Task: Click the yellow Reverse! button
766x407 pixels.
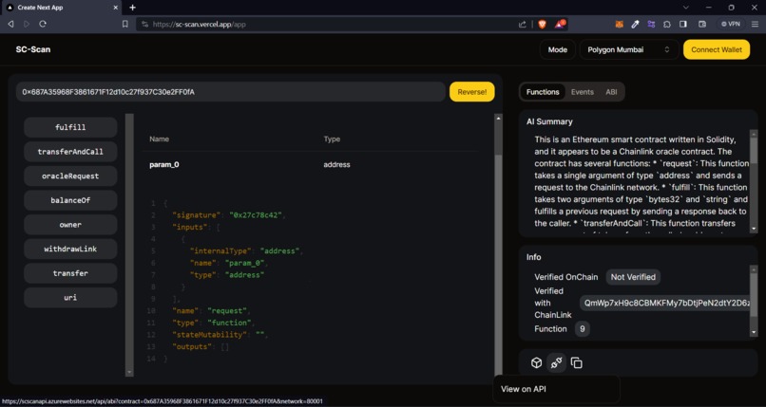Action: pos(472,92)
